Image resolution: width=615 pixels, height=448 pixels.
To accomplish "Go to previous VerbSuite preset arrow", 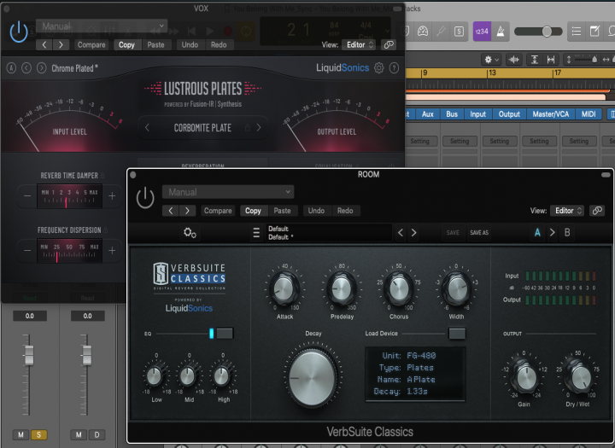I will (400, 232).
